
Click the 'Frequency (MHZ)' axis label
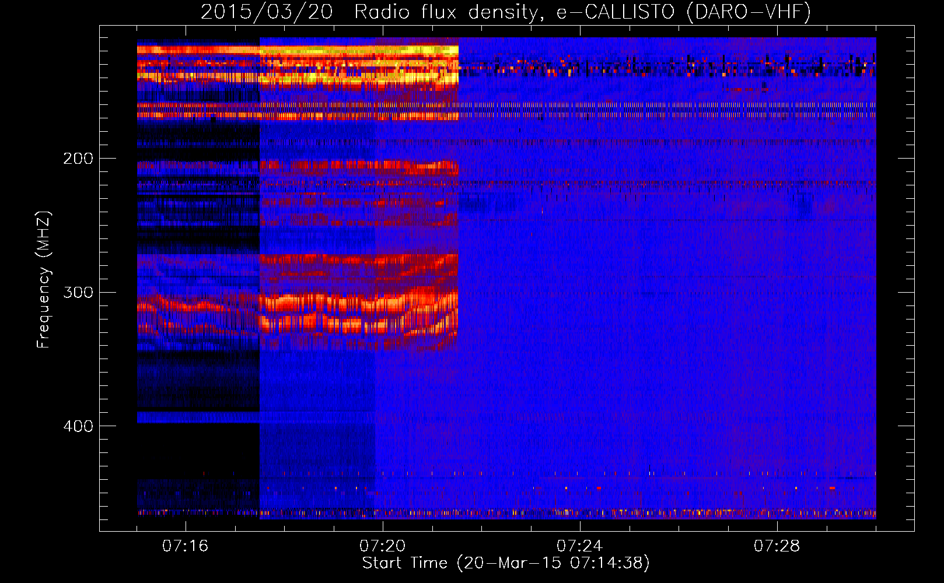pyautogui.click(x=44, y=279)
